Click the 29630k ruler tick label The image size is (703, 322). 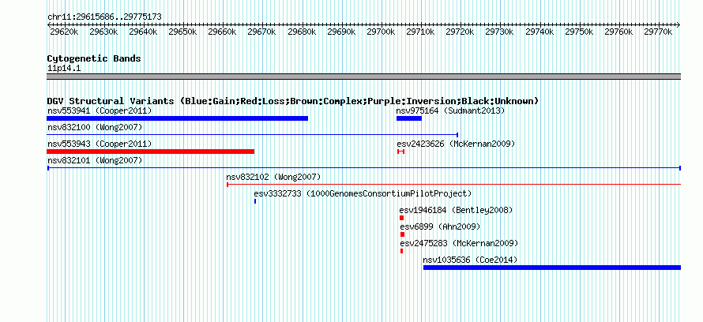coord(103,32)
